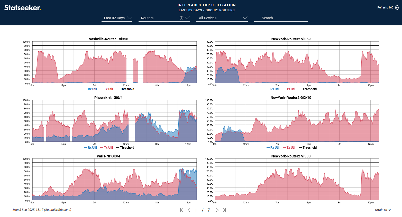Viewport: 402px width, 217px height.
Task: Click the current page number 1
Action: [x=196, y=210]
